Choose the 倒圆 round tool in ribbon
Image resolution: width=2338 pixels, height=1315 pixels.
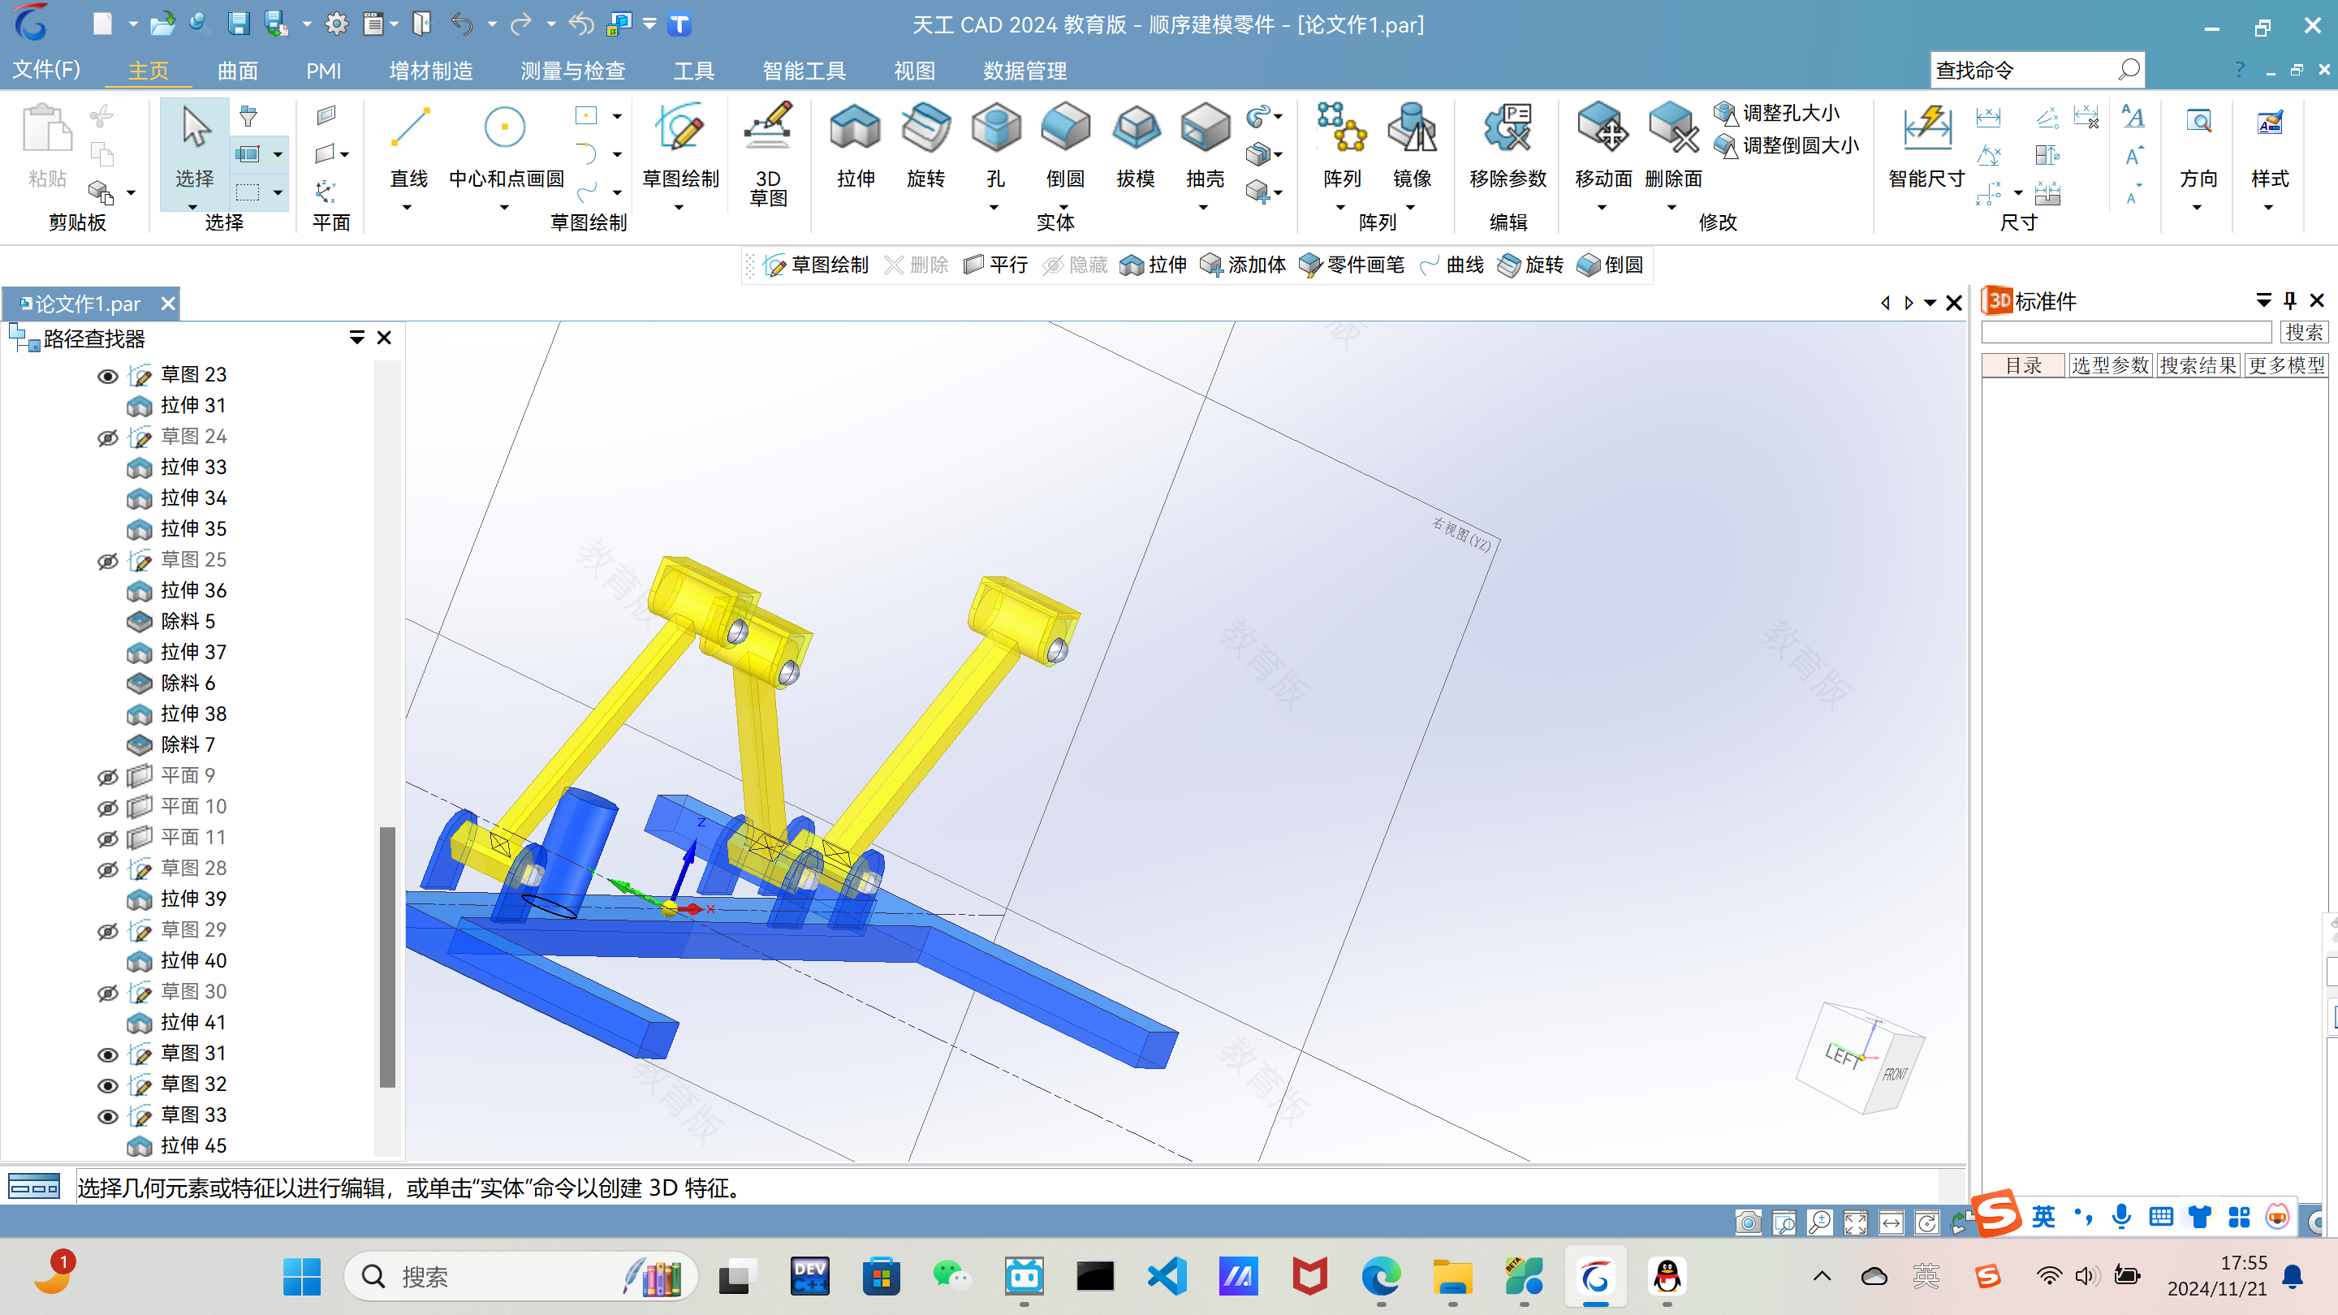1066,145
